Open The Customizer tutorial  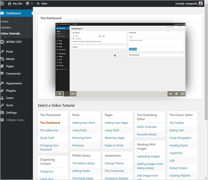point(114,171)
